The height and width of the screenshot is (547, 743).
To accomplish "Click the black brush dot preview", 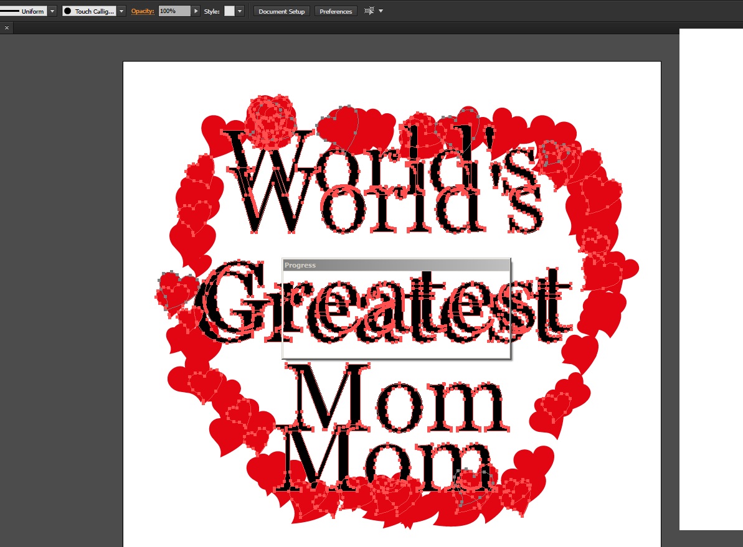I will pos(67,11).
